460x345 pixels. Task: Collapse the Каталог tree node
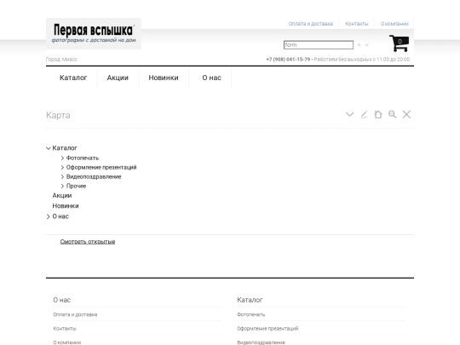(49, 148)
